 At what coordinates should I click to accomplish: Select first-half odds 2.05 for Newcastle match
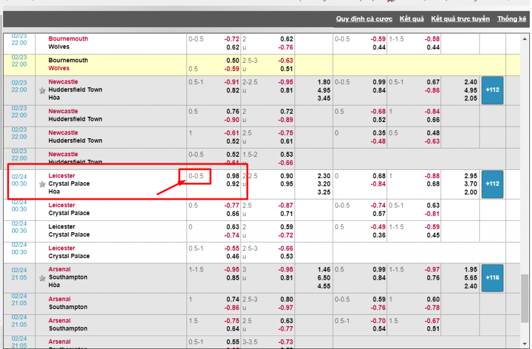point(471,98)
